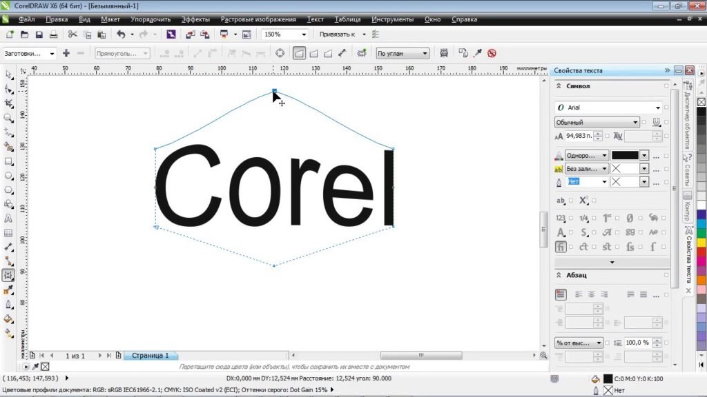Toggle the superscript X² position option
Viewport: 707px width, 397px height.
pyautogui.click(x=583, y=201)
